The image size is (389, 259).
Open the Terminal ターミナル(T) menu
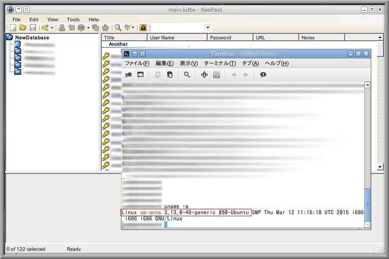220,64
